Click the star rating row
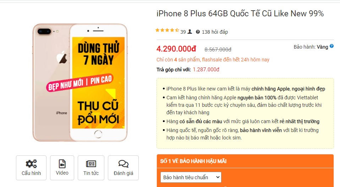This screenshot has height=187, width=340. pos(167,30)
